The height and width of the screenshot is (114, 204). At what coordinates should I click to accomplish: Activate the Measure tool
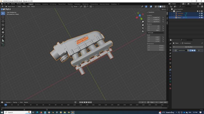pos(3,40)
